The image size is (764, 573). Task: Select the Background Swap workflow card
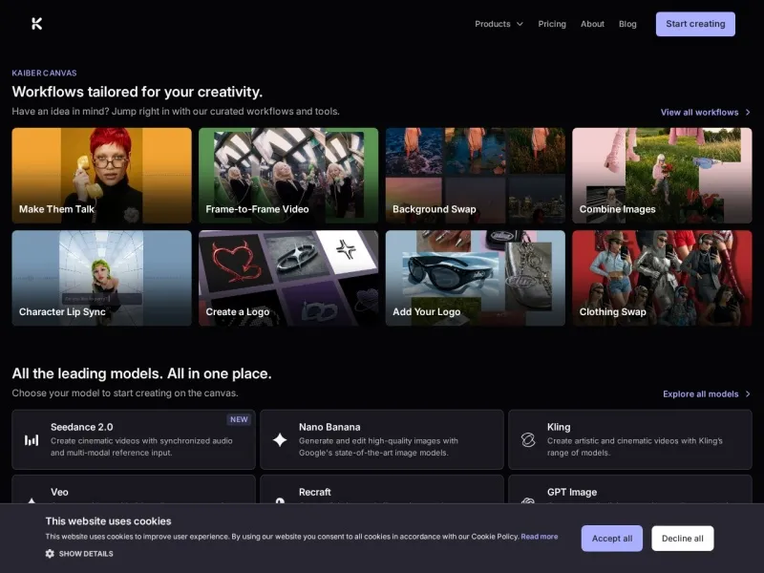coord(475,176)
